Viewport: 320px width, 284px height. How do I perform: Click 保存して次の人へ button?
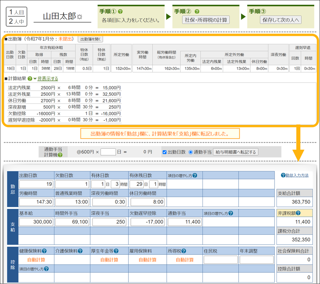280,20
